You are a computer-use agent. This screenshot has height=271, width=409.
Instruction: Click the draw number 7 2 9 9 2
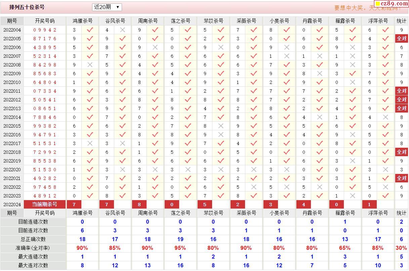(45, 152)
